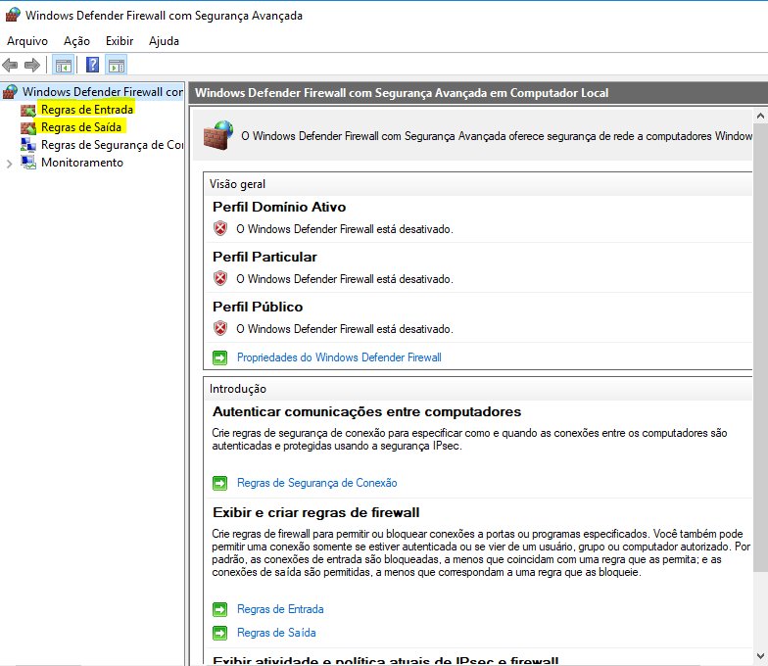Click the Forward arrow toolbar icon

click(x=31, y=65)
